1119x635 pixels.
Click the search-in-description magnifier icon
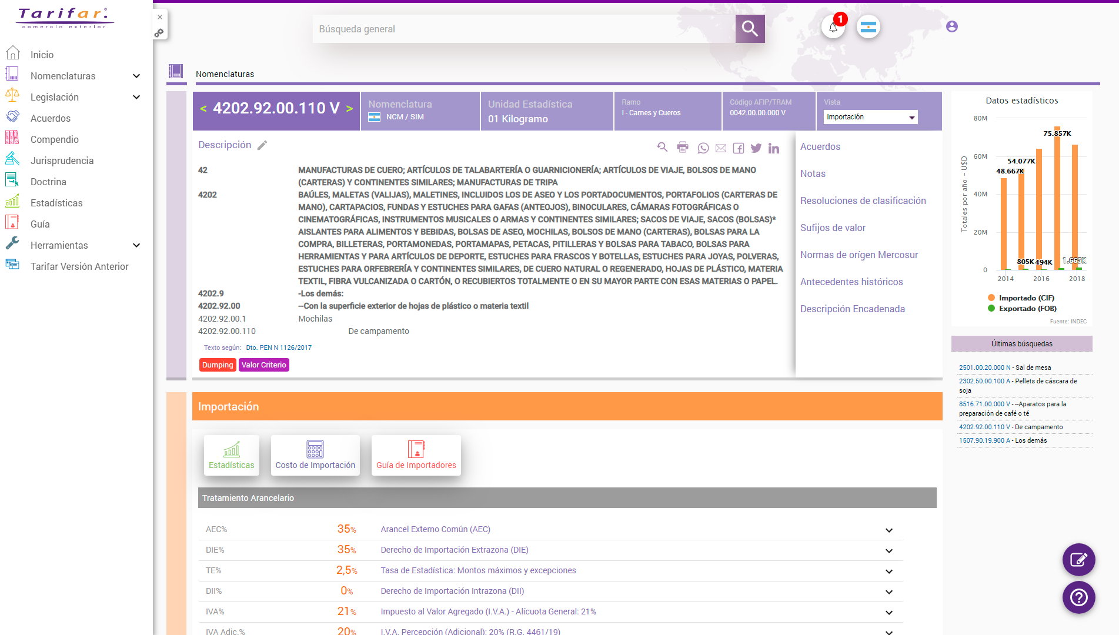tap(663, 148)
